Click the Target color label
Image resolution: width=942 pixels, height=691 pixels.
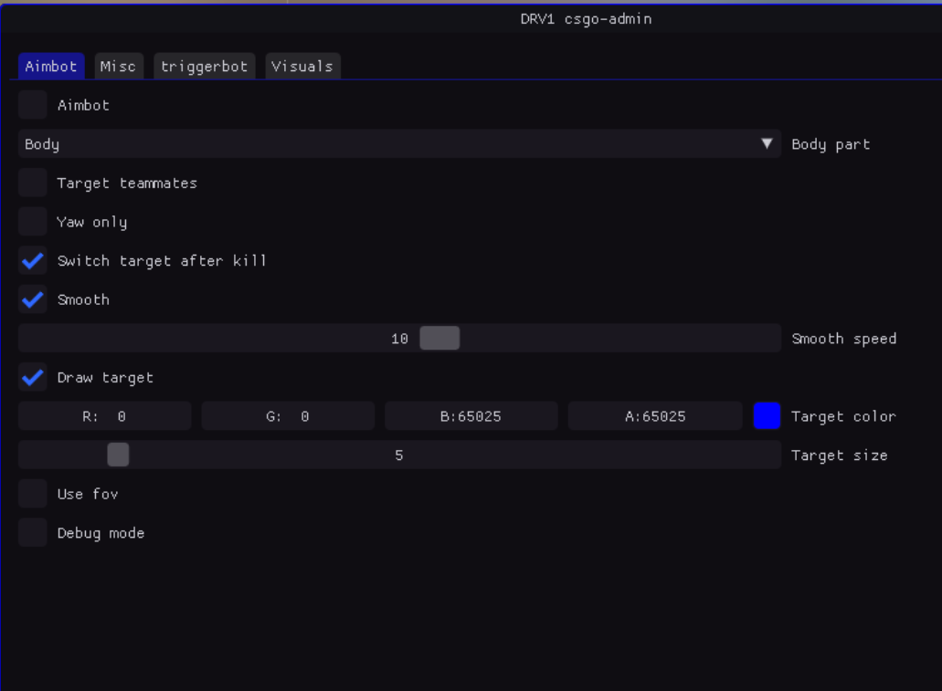pyautogui.click(x=843, y=416)
